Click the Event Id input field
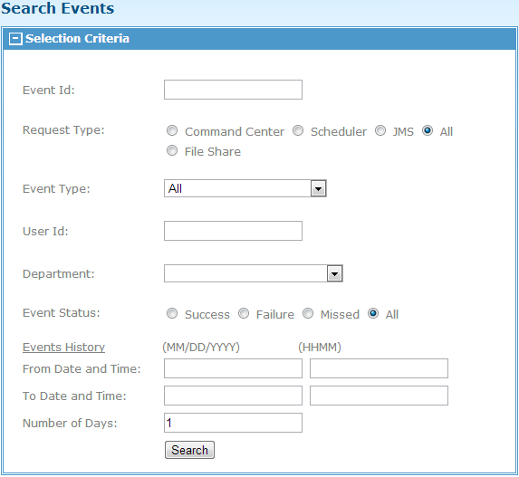This screenshot has height=477, width=519. (x=233, y=90)
